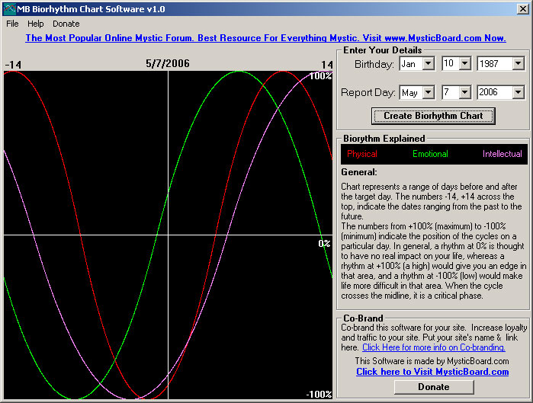Click the -100% label at the chart bottom
The image size is (533, 403).
(319, 394)
